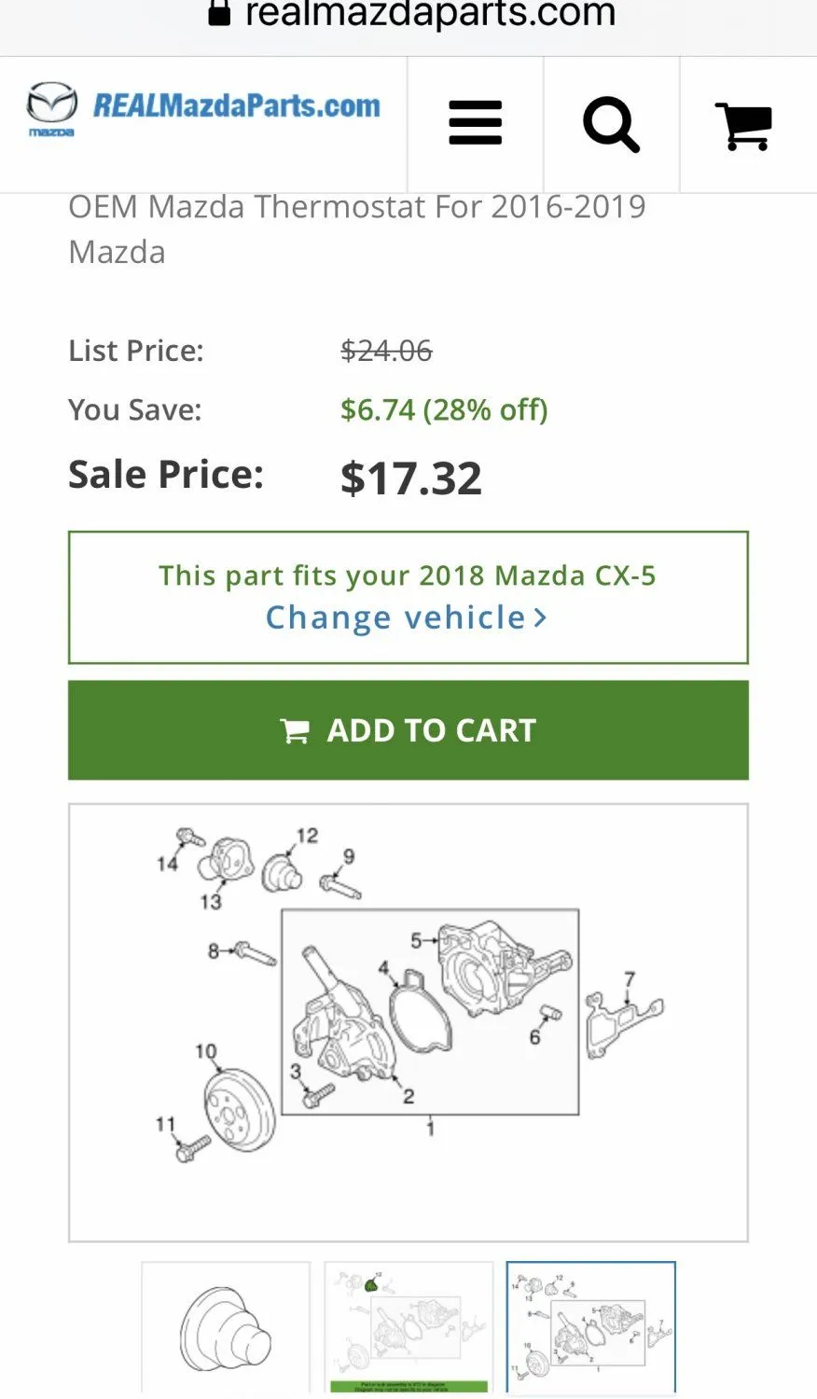View the shopping cart in header
This screenshot has height=1399, width=817.
click(744, 125)
